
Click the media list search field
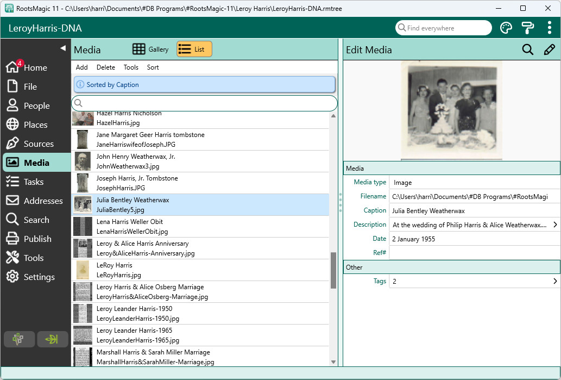pos(205,103)
